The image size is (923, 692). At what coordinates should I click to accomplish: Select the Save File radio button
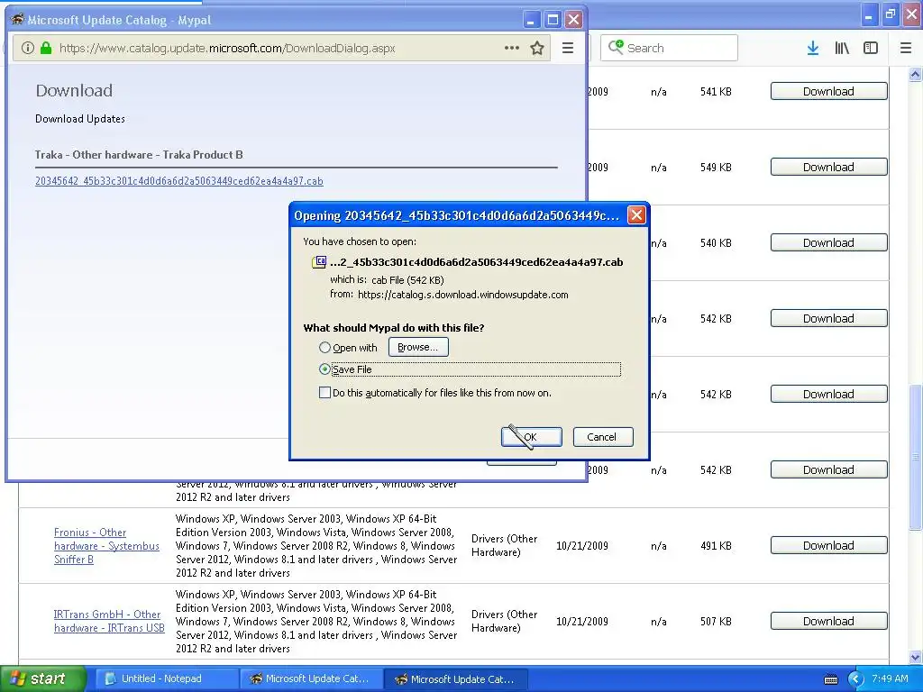[x=324, y=369]
